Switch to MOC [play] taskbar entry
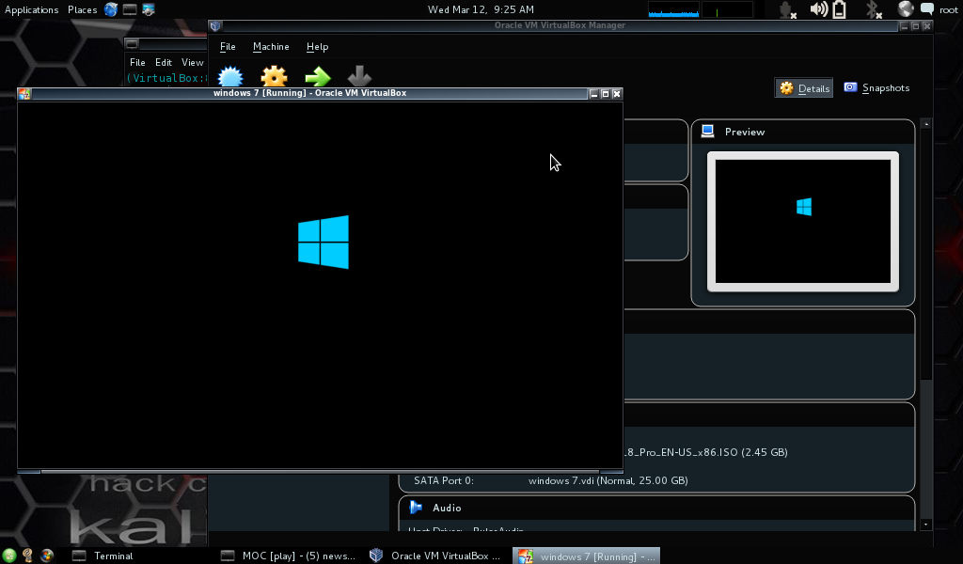 [288, 556]
